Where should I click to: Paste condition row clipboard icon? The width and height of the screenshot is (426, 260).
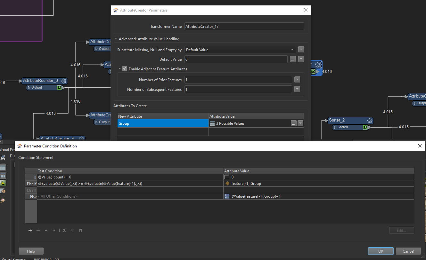pyautogui.click(x=80, y=230)
